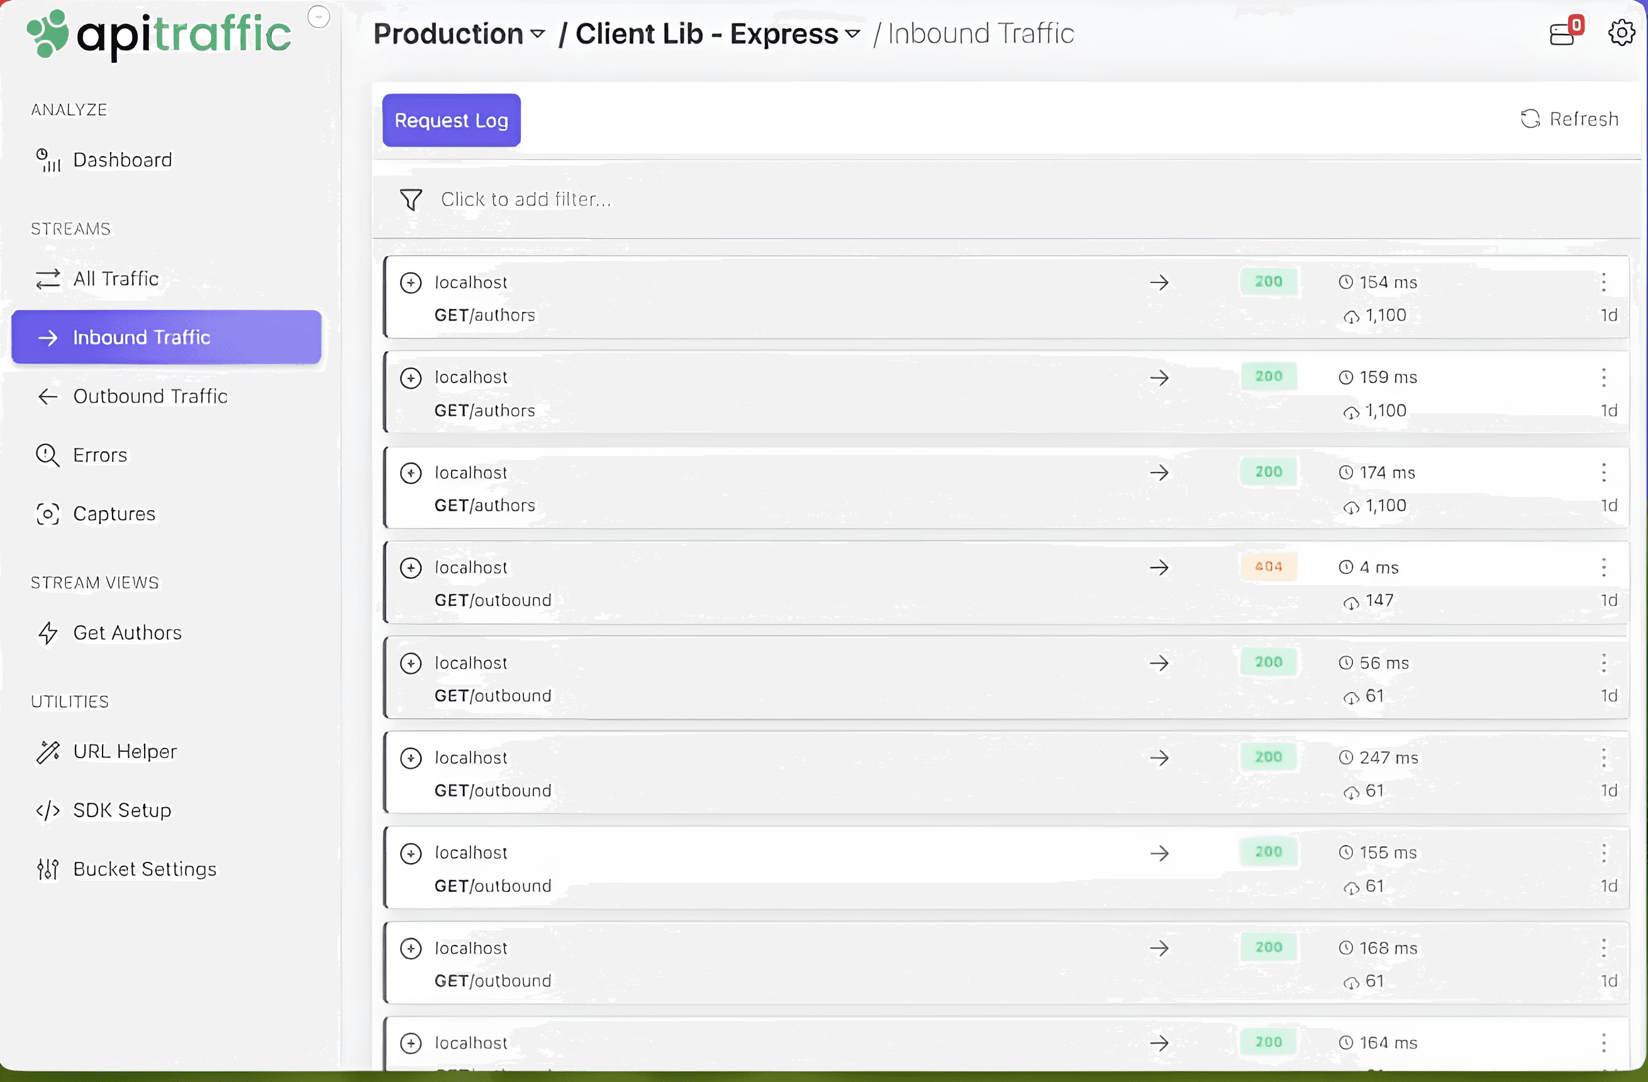Open more options for 154 ms request
The image size is (1648, 1082).
pos(1604,282)
